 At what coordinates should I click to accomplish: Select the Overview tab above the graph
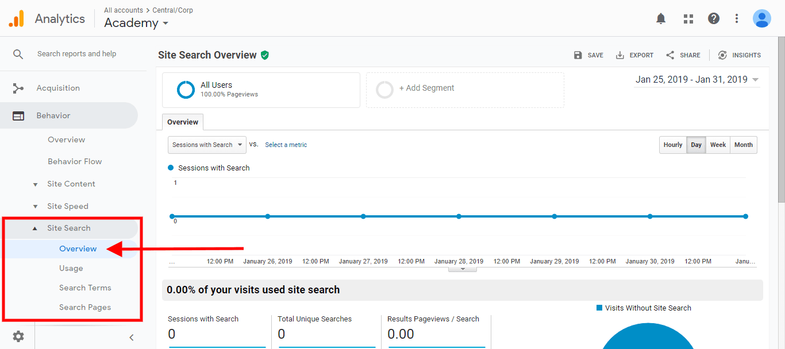(183, 122)
